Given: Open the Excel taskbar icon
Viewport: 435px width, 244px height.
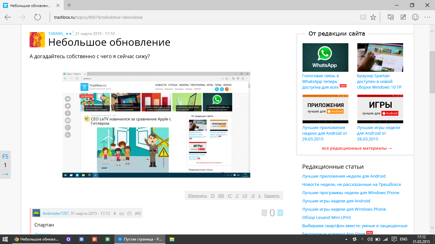Looking at the screenshot, I should (x=107, y=239).
